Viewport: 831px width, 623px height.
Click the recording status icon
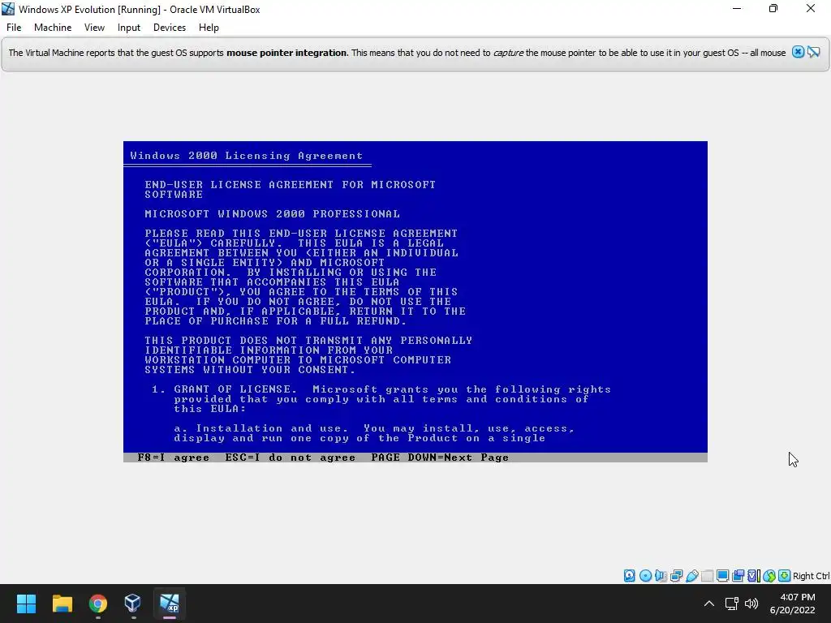coord(738,576)
